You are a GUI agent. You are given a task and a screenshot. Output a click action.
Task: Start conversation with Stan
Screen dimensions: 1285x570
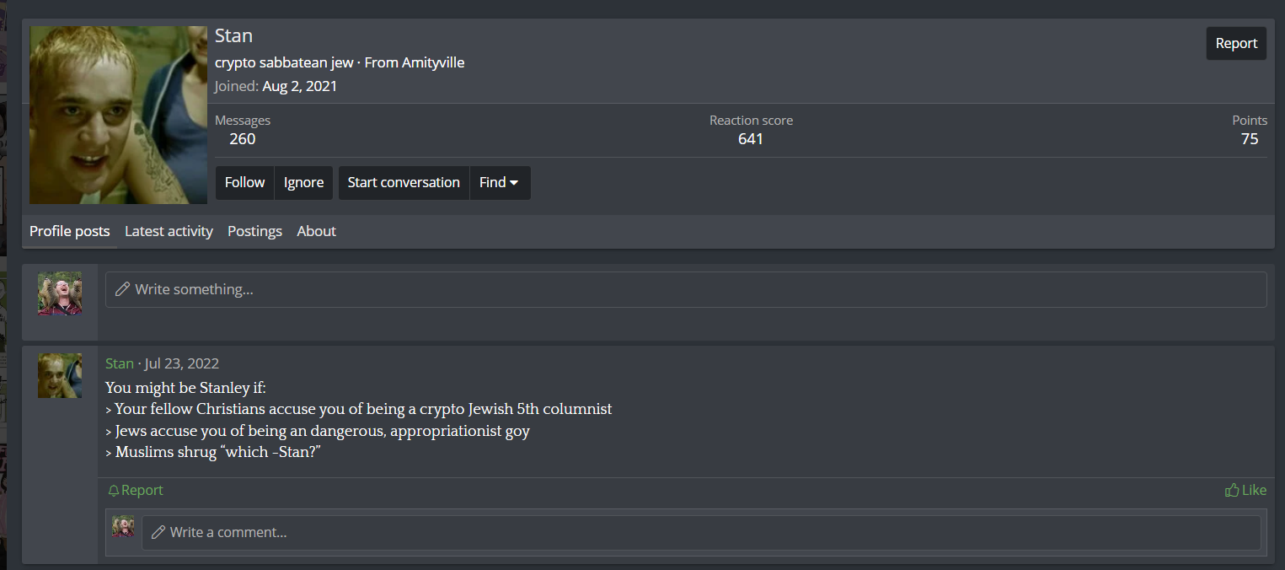pos(404,182)
